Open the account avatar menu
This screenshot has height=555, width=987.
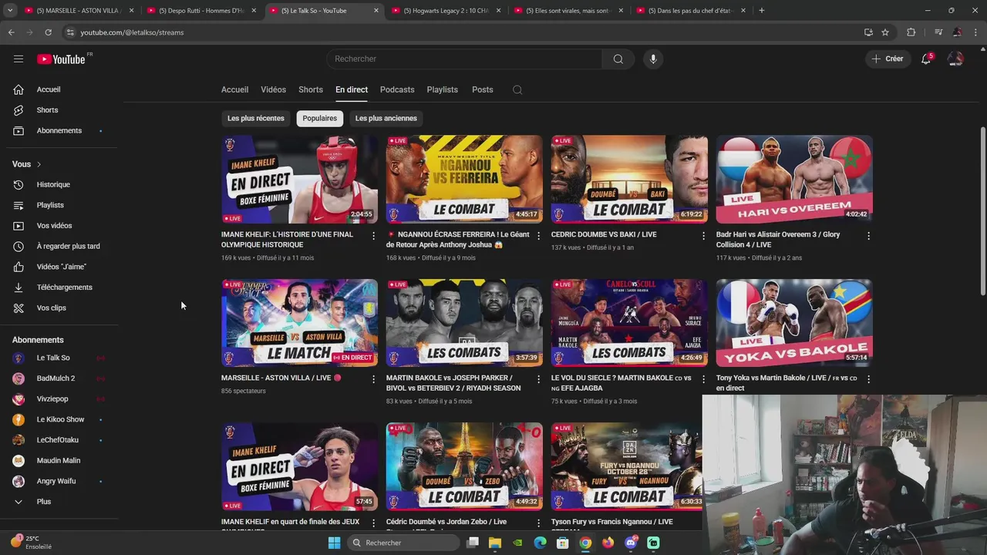(x=955, y=59)
